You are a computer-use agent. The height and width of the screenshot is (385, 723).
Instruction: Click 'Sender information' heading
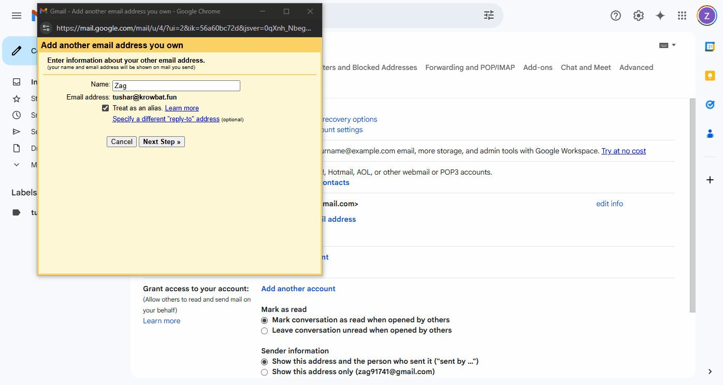coord(295,351)
